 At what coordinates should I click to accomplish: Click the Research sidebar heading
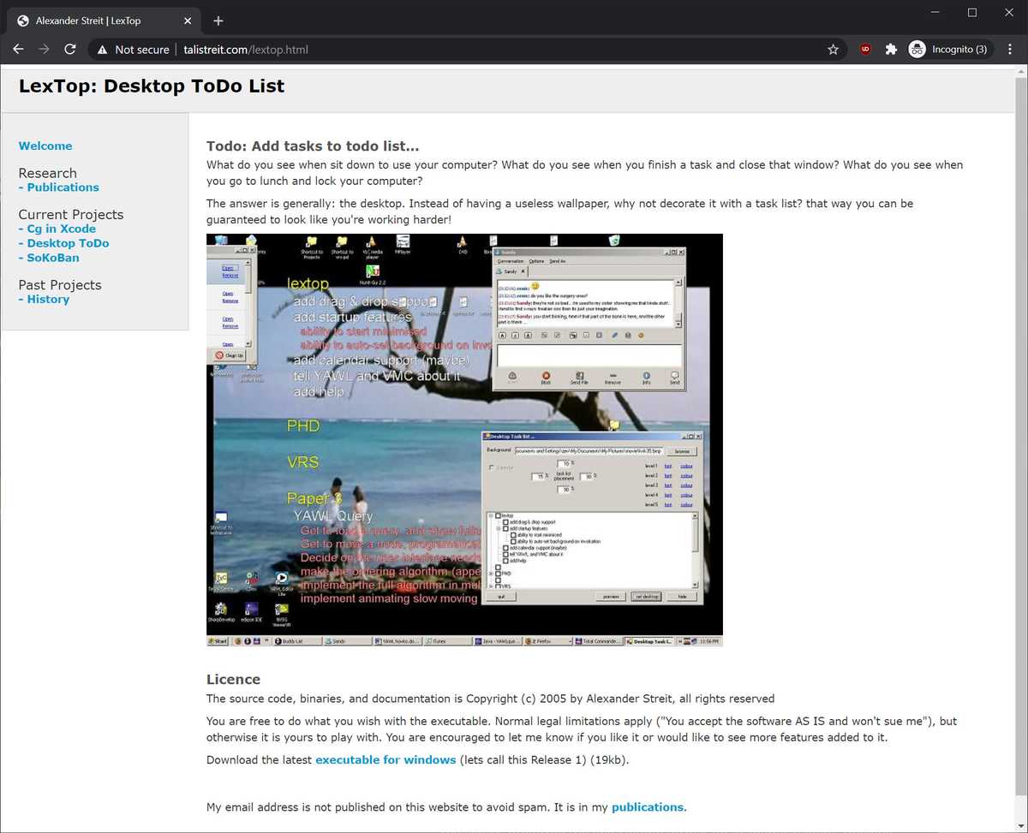click(48, 173)
